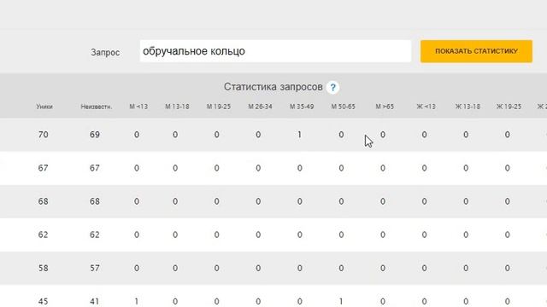Select the М 26-34 column header
The width and height of the screenshot is (547, 307).
coord(260,107)
